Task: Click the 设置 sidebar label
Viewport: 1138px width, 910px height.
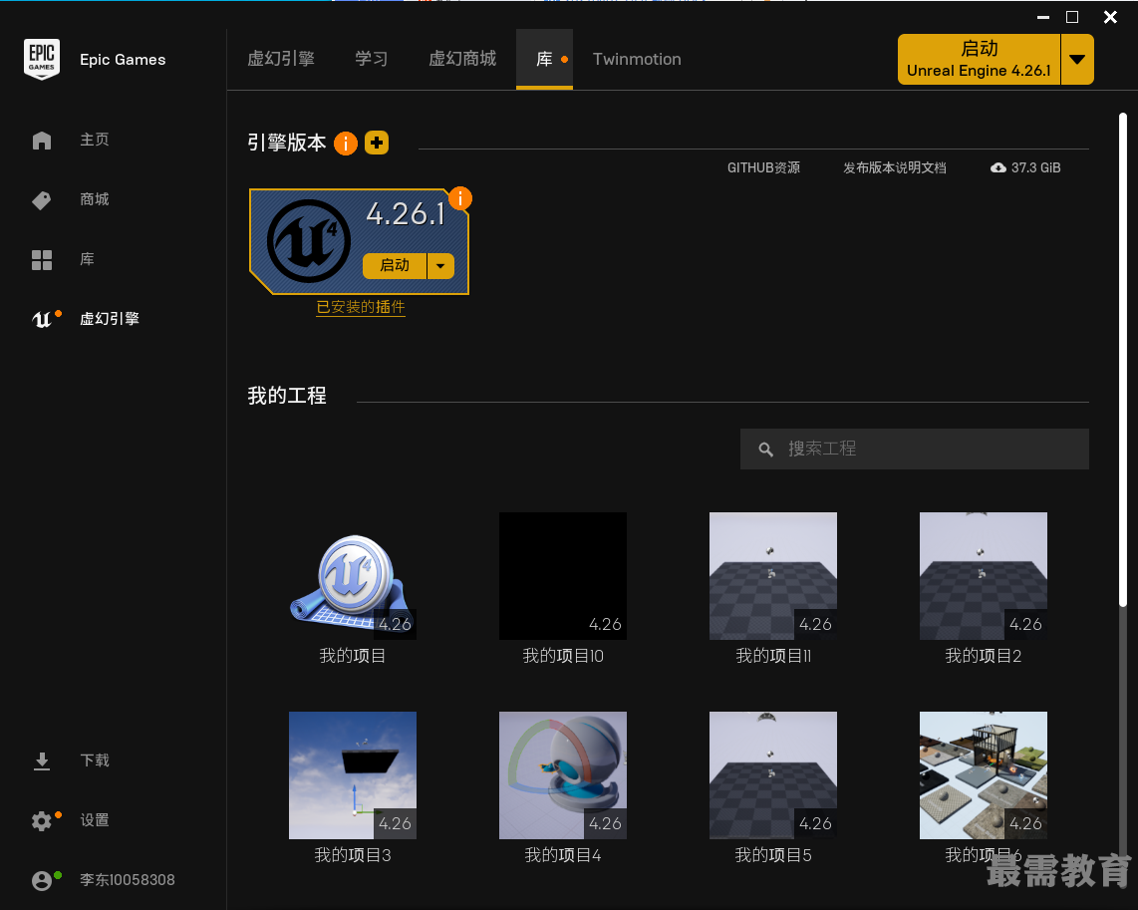Action: point(95,820)
